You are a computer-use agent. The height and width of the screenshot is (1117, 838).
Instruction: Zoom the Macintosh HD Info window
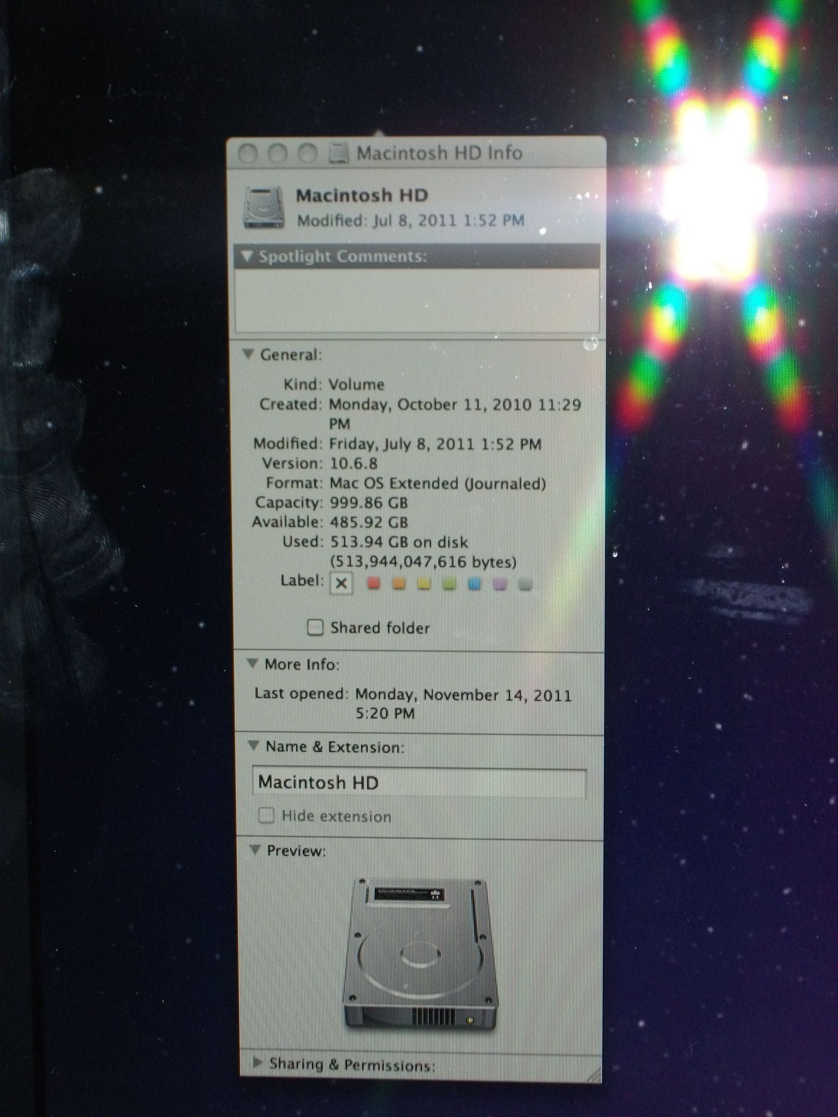click(307, 154)
